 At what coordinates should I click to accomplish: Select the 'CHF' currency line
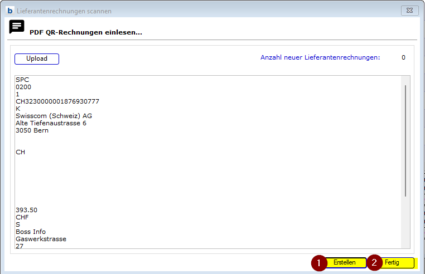click(x=22, y=217)
